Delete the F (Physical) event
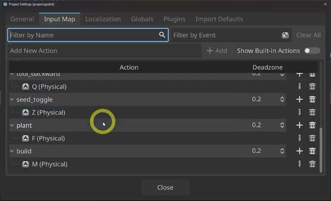 click(312, 138)
